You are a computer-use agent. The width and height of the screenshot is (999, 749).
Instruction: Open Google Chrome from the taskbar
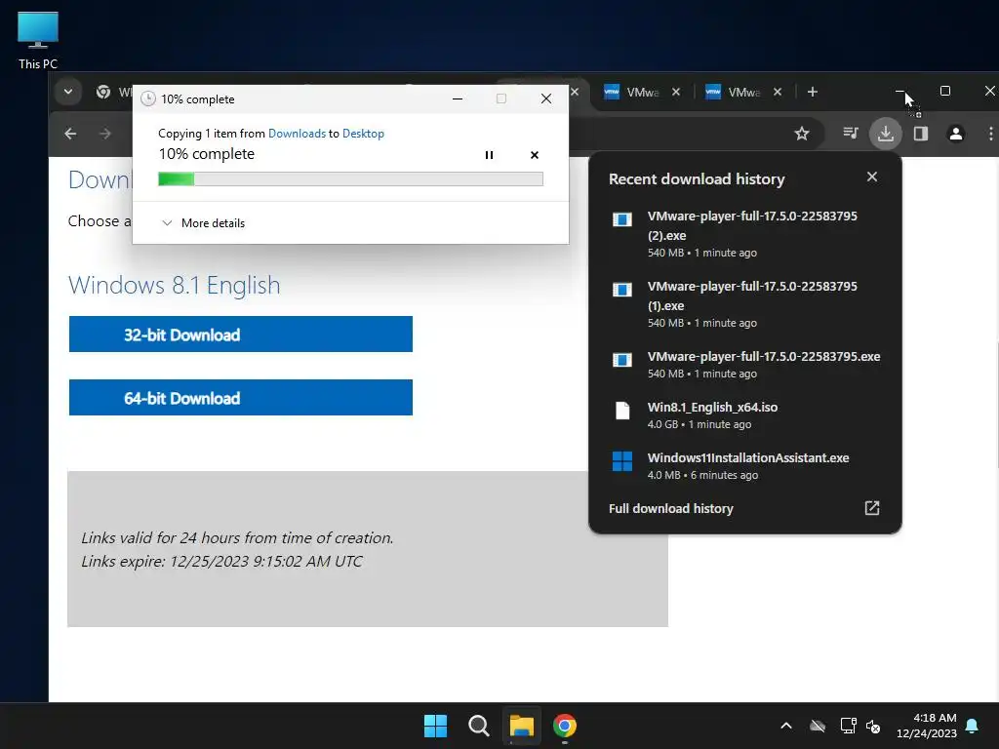(565, 726)
